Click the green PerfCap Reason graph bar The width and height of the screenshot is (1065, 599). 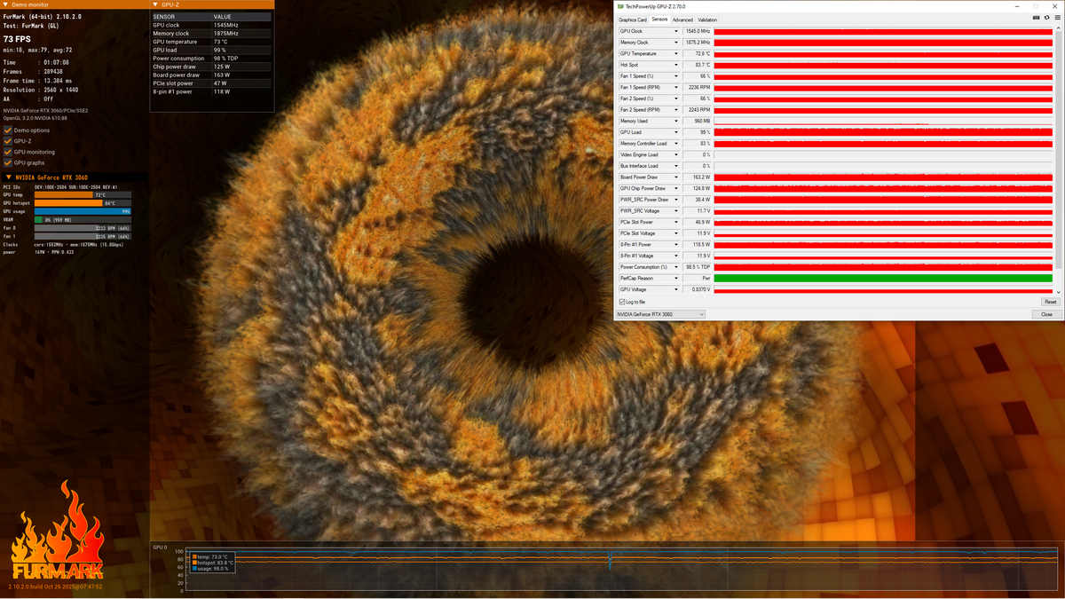(x=884, y=279)
